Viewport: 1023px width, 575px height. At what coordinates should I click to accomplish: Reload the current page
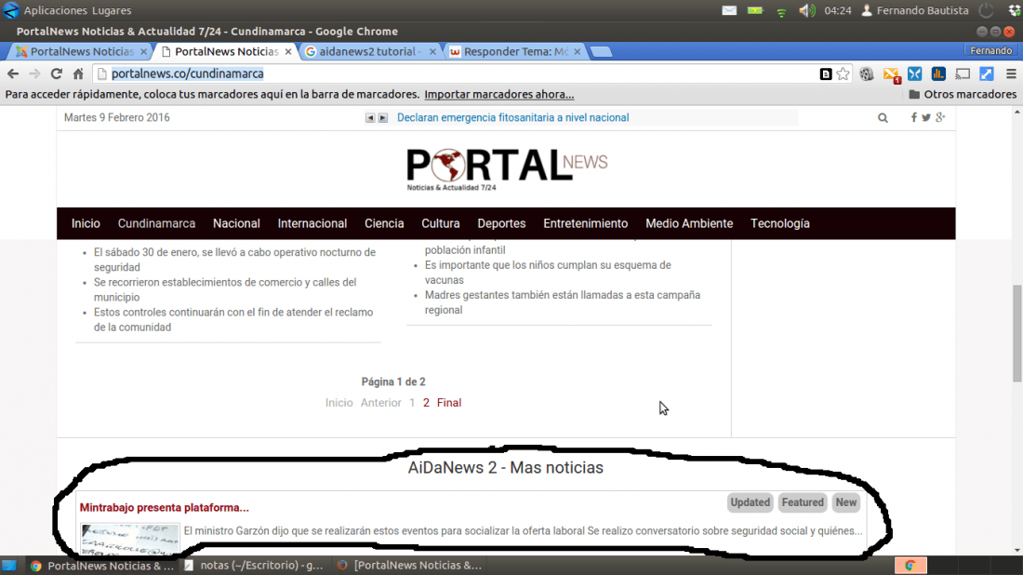pyautogui.click(x=57, y=74)
